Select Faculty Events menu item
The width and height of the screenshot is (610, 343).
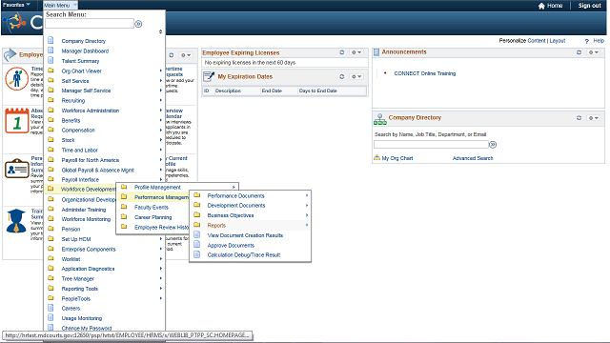[x=152, y=208]
